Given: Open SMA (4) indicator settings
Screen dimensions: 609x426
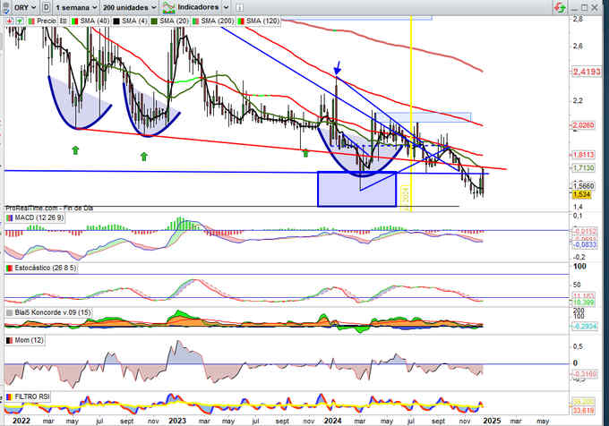Looking at the screenshot, I should 134,21.
